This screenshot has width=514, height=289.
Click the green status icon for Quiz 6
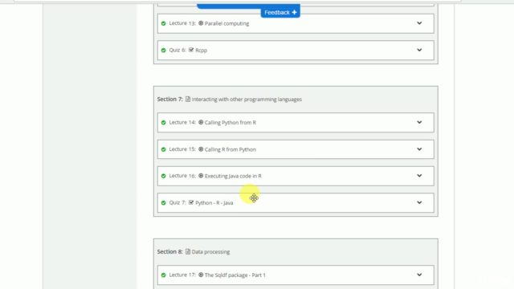[163, 51]
